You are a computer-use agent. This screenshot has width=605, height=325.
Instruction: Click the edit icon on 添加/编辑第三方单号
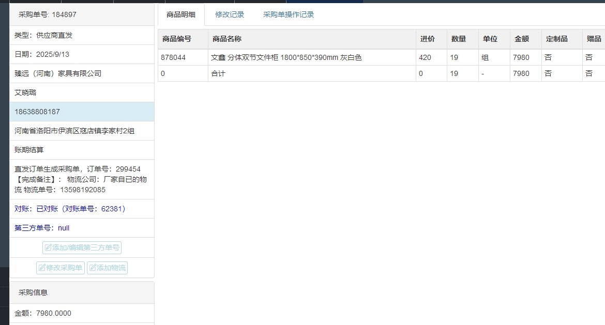(x=49, y=248)
